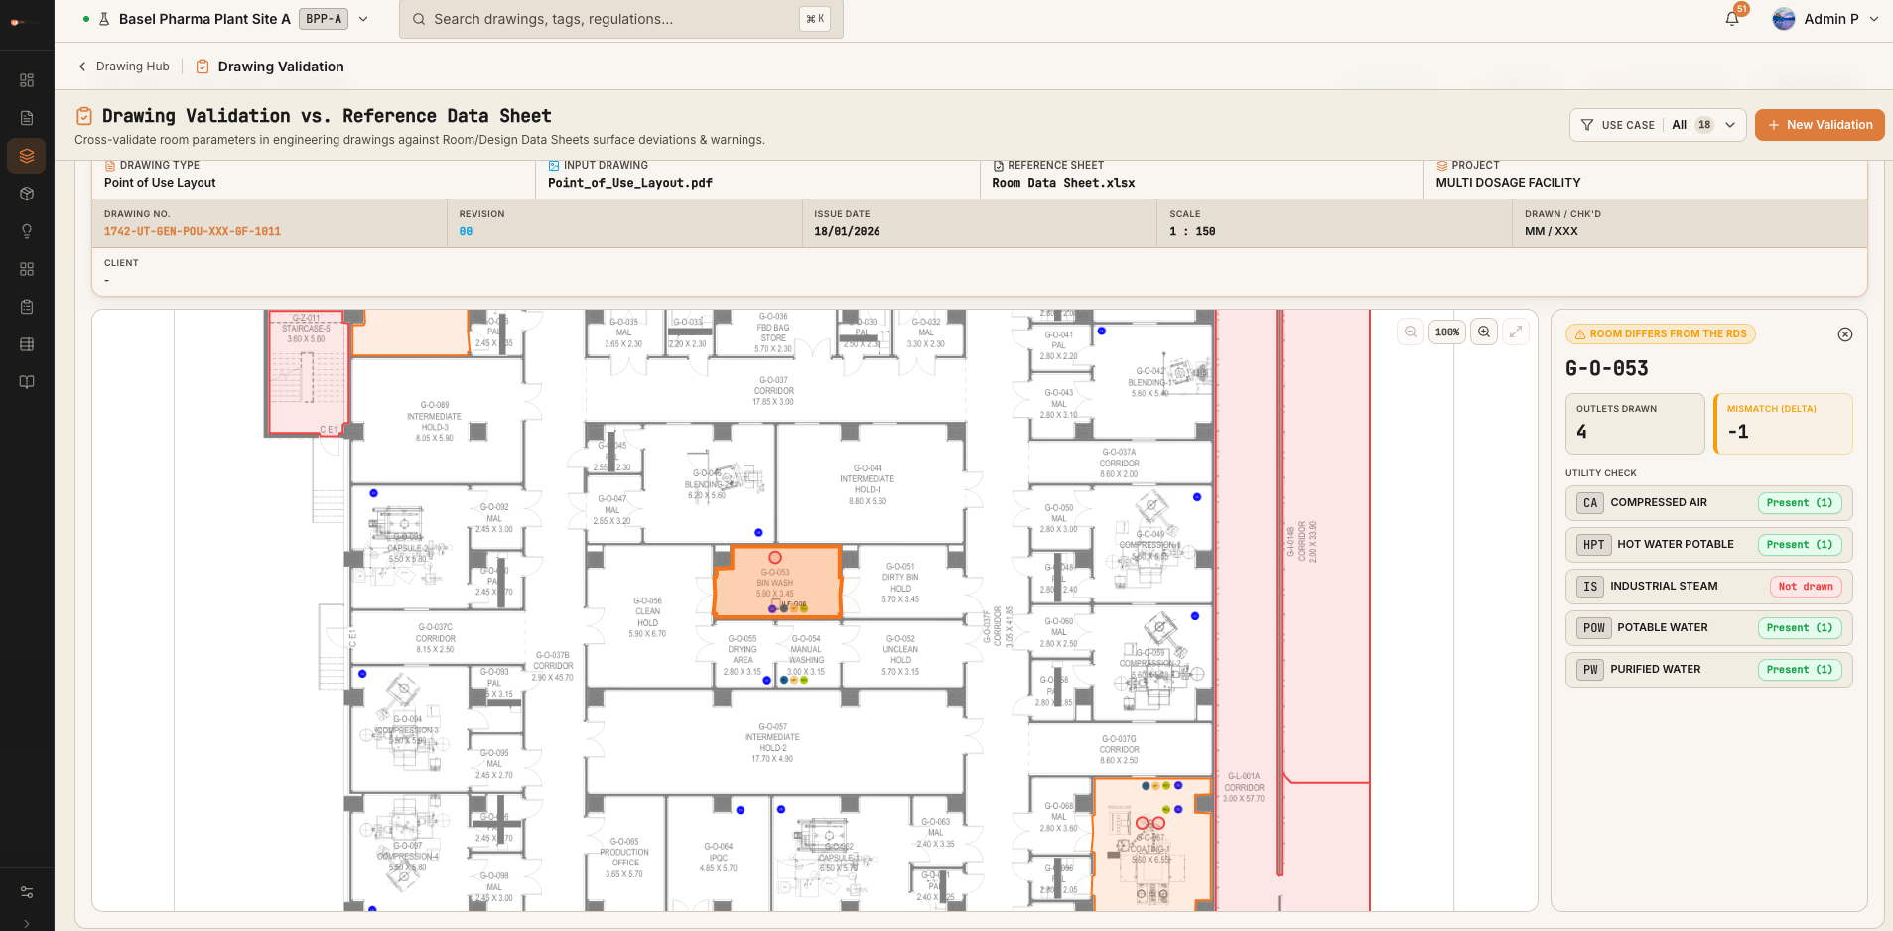Expand drawing viewer to fullscreen
The width and height of the screenshot is (1893, 931).
1516,332
